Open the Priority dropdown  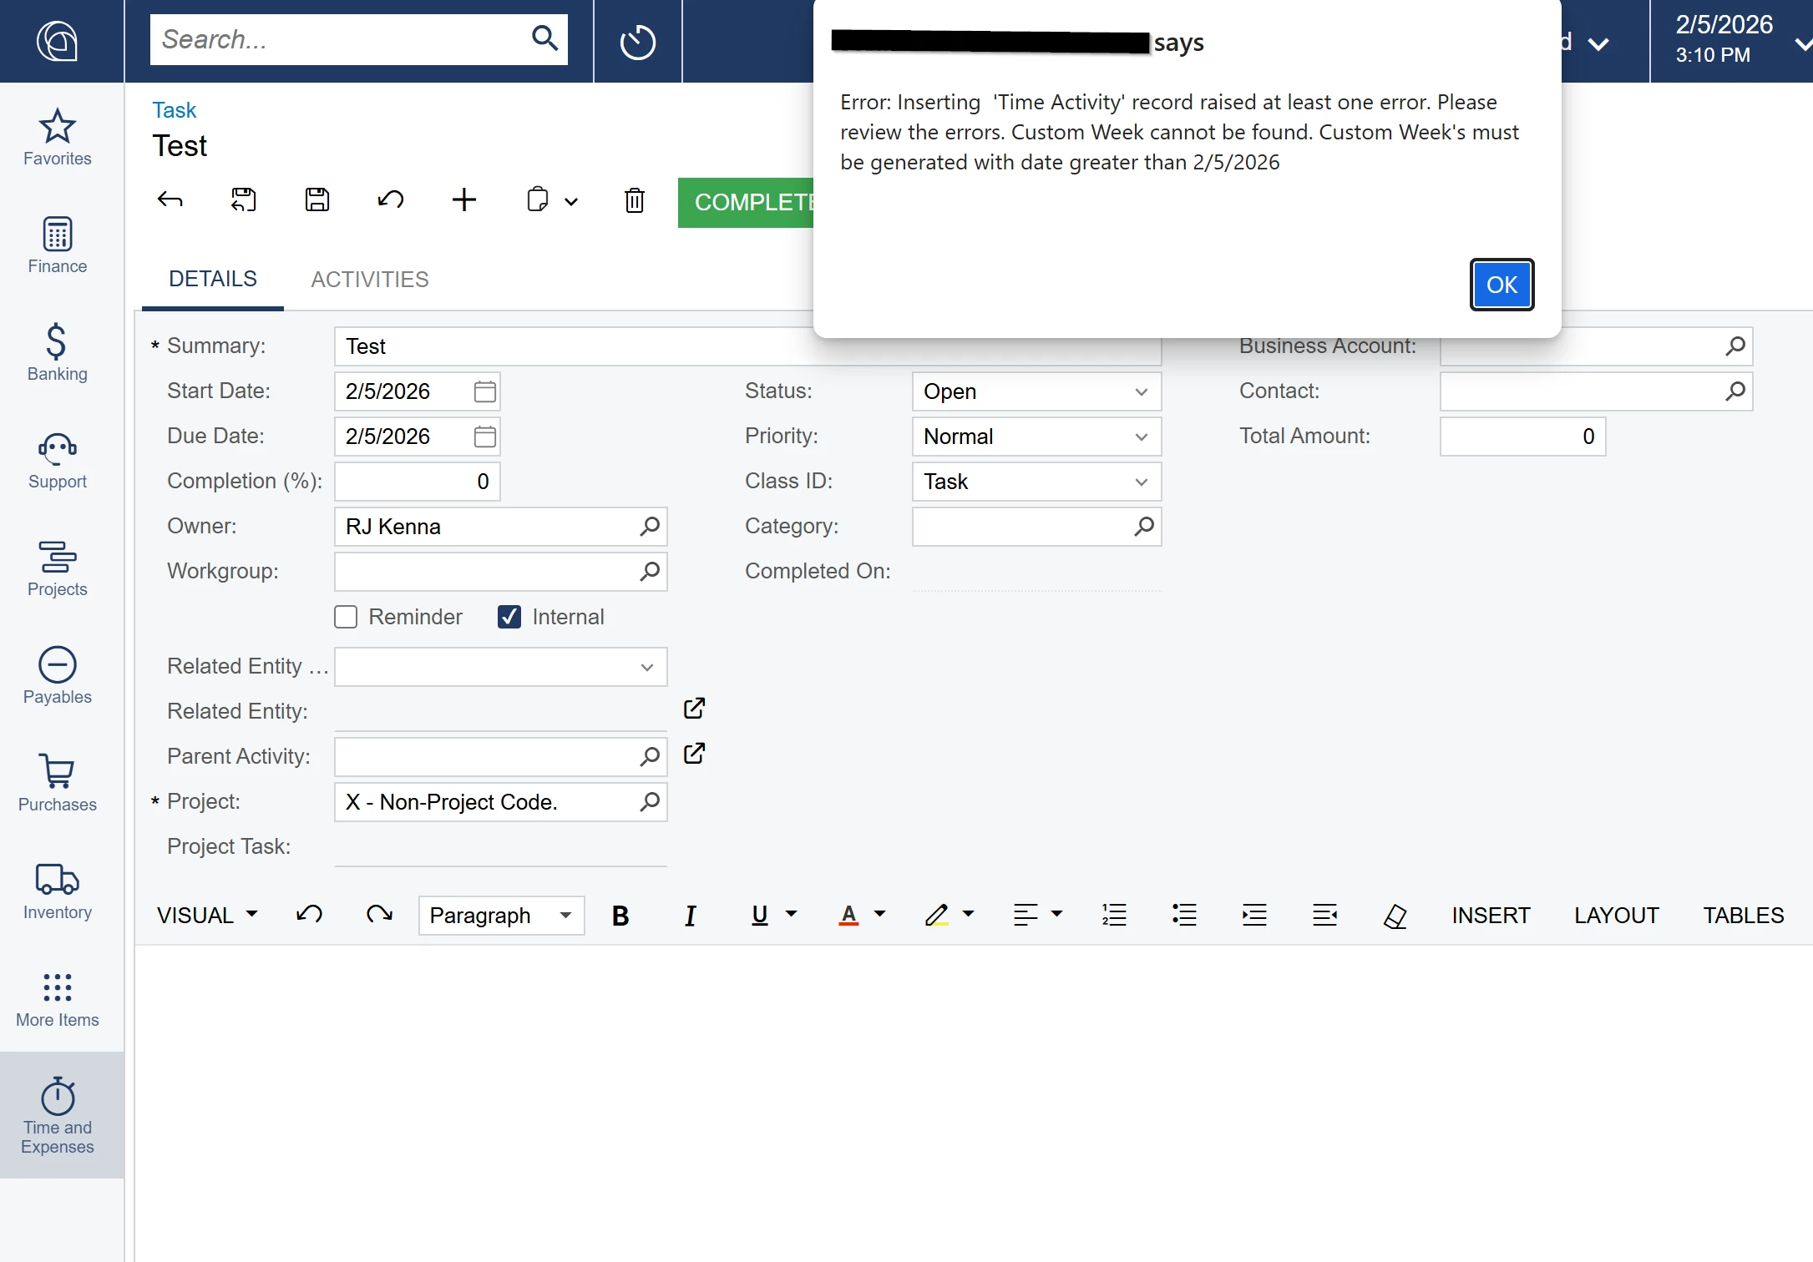(1141, 437)
